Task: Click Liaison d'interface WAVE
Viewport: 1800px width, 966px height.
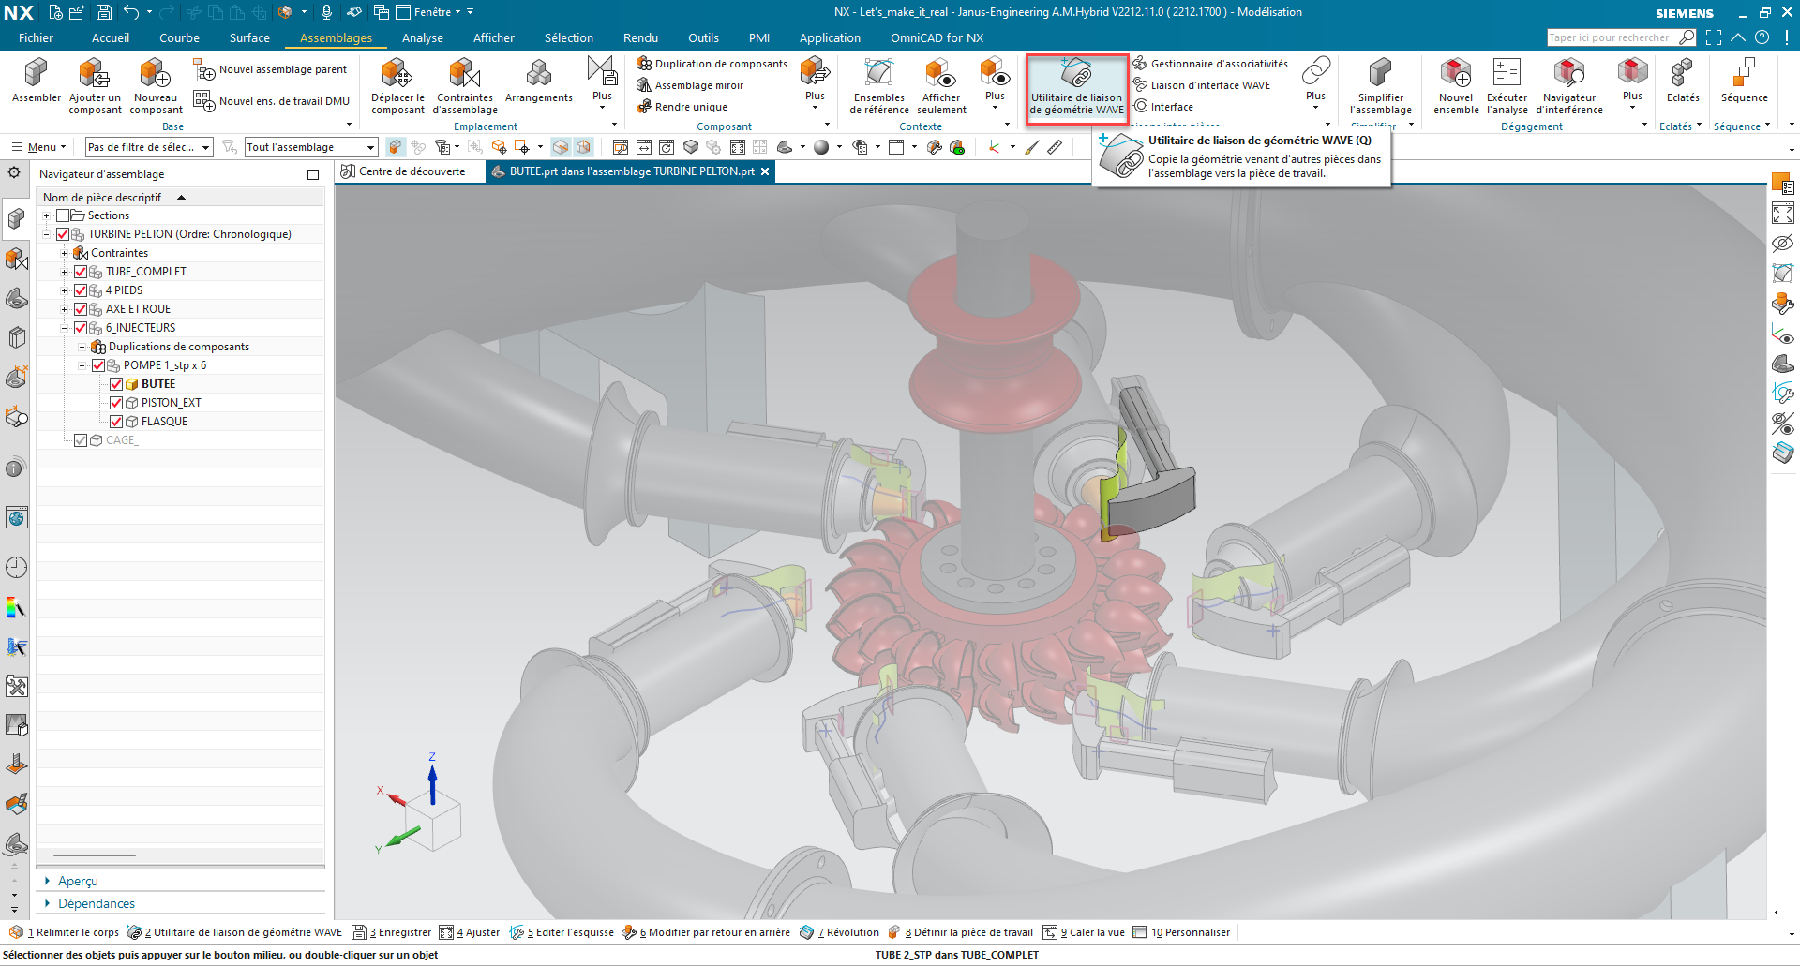Action: pos(1202,85)
